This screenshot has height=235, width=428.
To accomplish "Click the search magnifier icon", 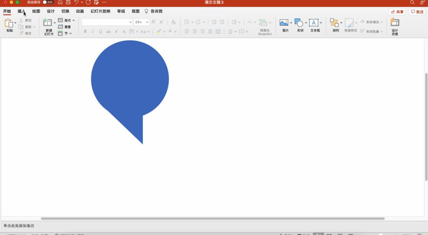I will pyautogui.click(x=412, y=2).
